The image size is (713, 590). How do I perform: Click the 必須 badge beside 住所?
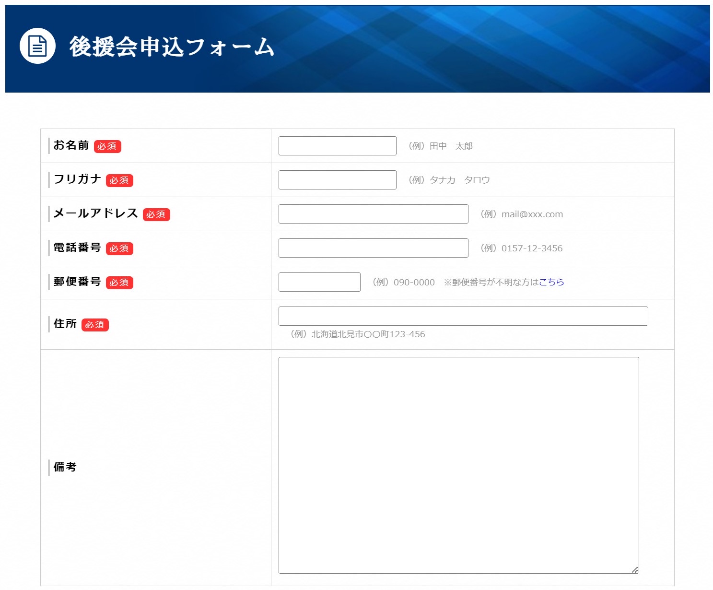coord(95,325)
